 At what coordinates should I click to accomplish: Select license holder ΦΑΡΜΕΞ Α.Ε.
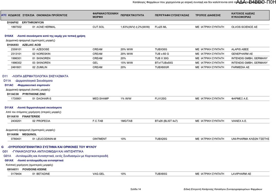240,99
